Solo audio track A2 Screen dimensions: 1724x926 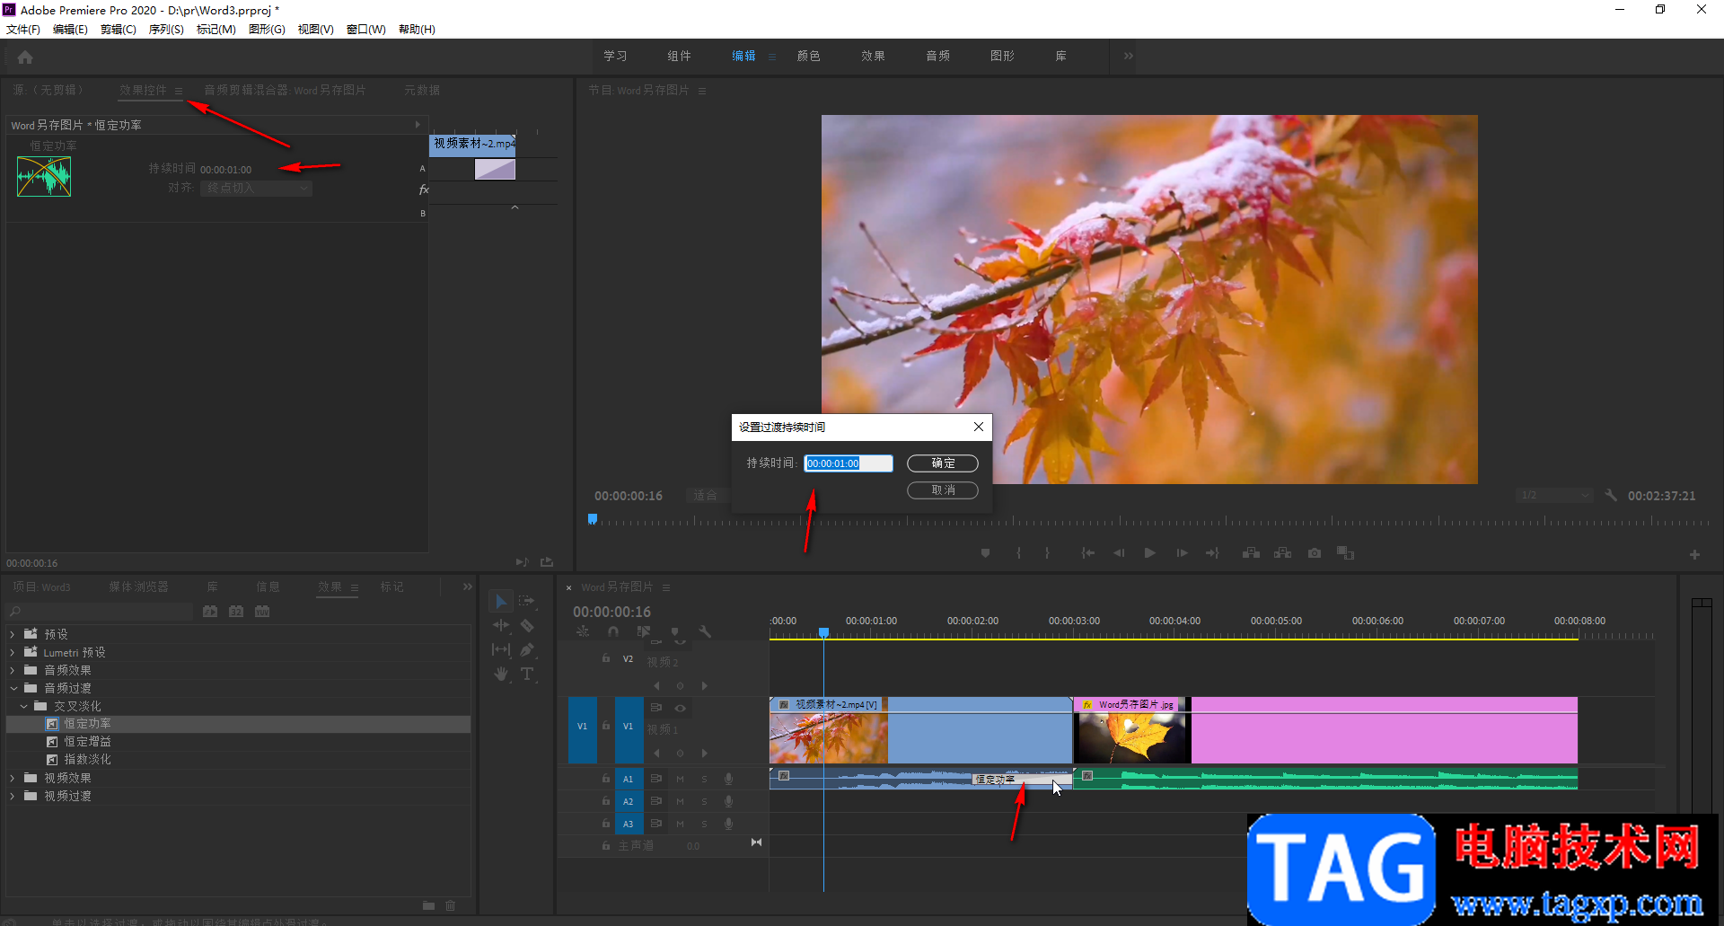704,801
